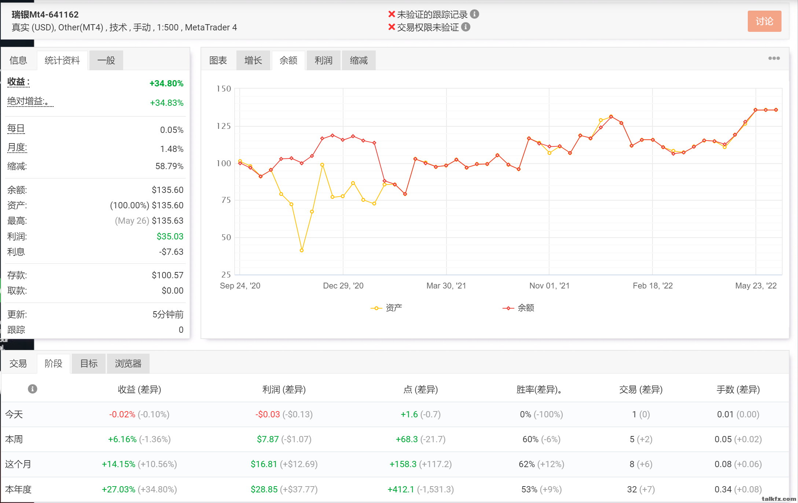Click the +34.80% gain value
The height and width of the screenshot is (503, 798).
pos(166,83)
